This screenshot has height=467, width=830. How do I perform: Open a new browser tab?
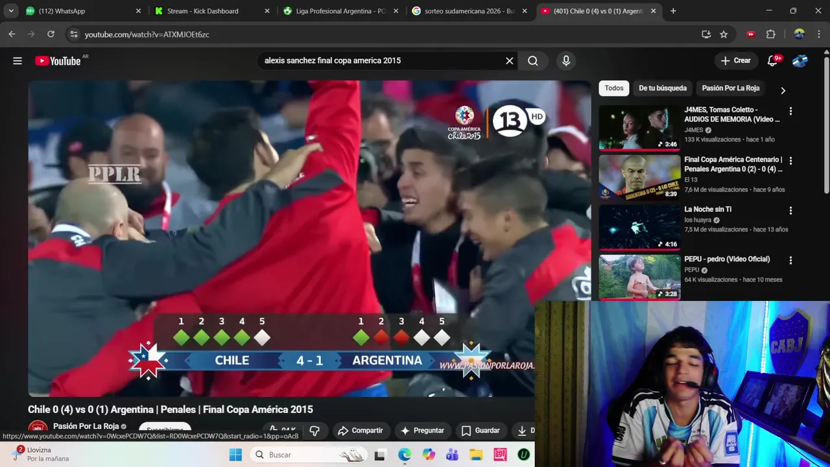[673, 11]
